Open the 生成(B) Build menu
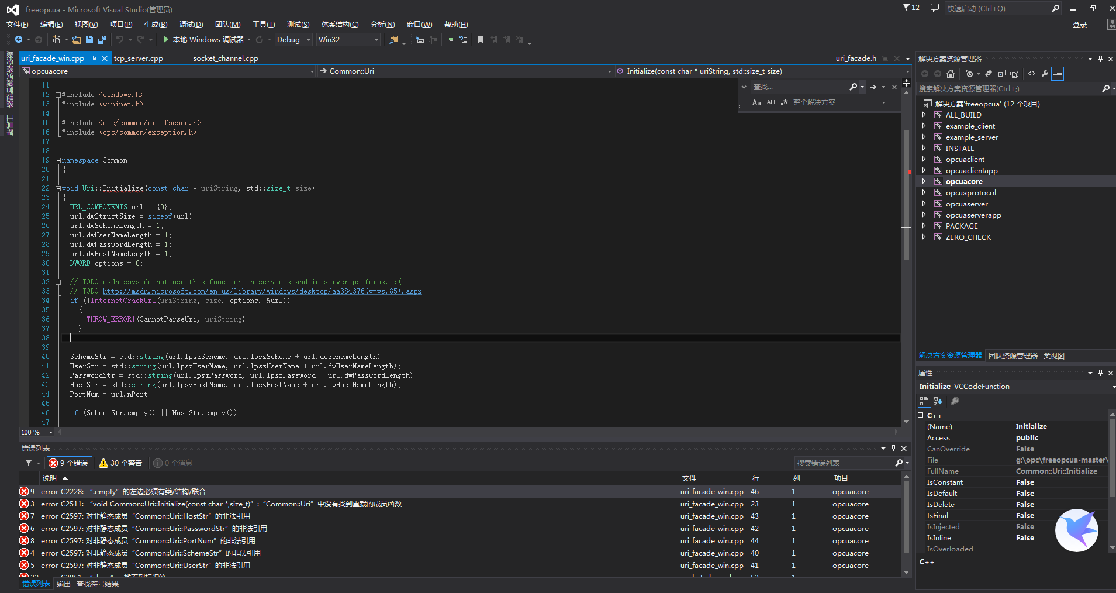Viewport: 1116px width, 593px height. [x=156, y=25]
